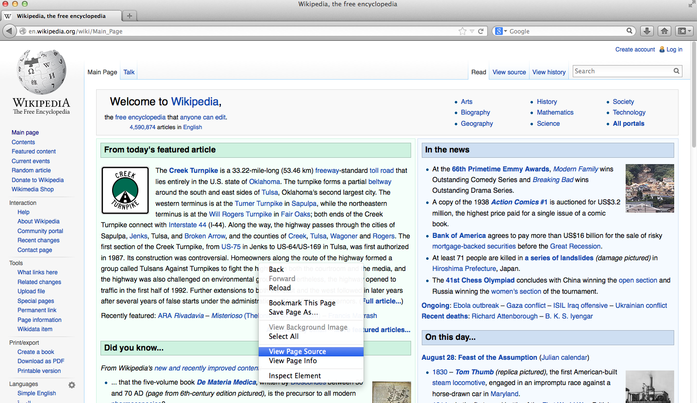The image size is (697, 403).
Task: Click the Create account link
Action: [635, 50]
